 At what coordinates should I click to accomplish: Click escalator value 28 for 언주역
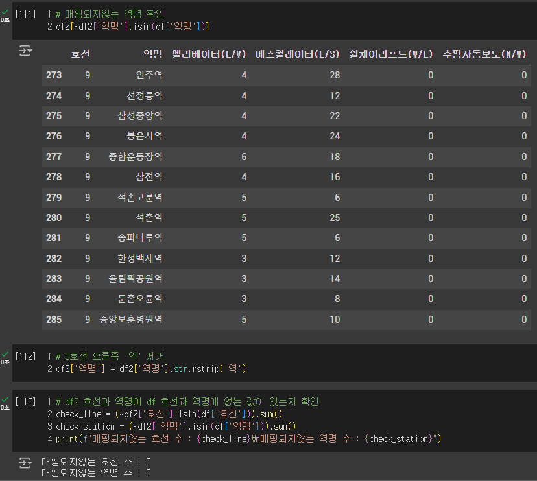335,75
